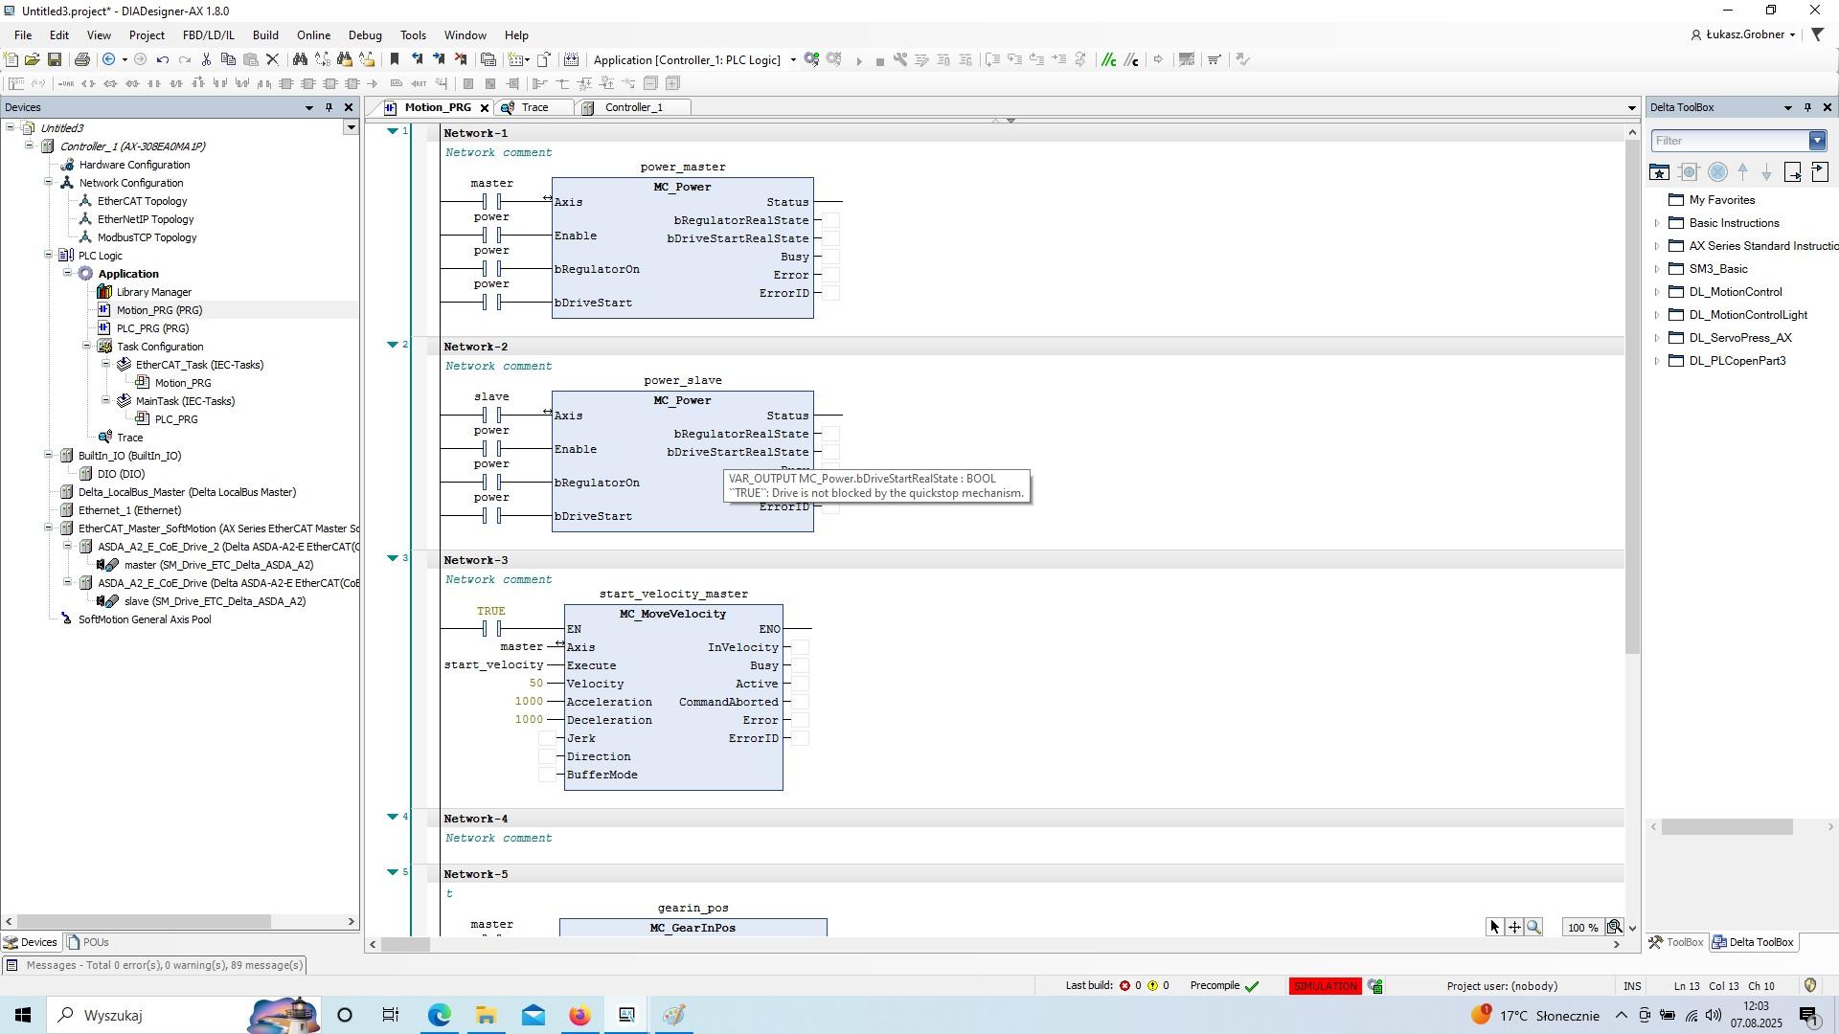
Task: Click the Comment out selection icon
Action: pos(1109,59)
